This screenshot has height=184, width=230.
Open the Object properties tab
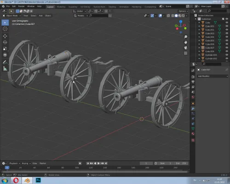pyautogui.click(x=193, y=103)
